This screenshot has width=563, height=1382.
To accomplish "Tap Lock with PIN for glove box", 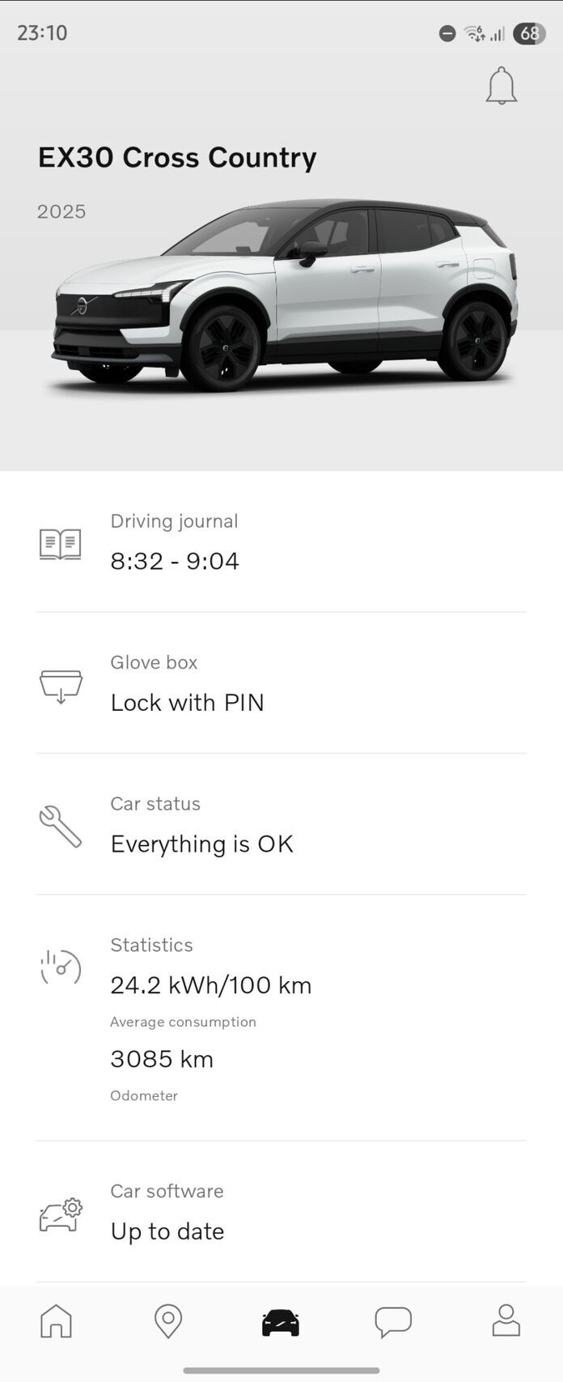I will 188,703.
